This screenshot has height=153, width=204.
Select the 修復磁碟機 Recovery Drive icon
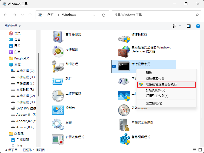click(x=124, y=39)
